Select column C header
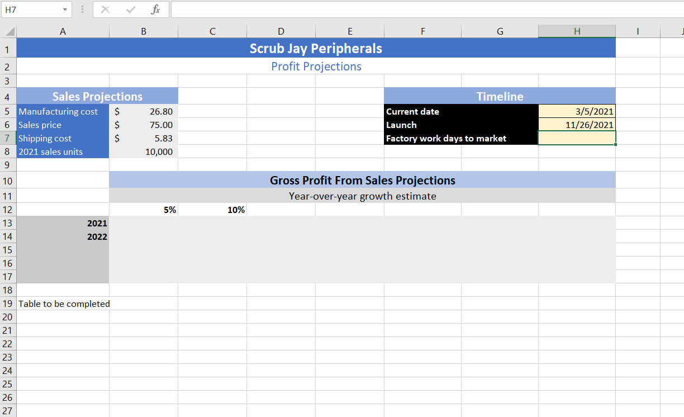This screenshot has width=684, height=417. point(212,32)
